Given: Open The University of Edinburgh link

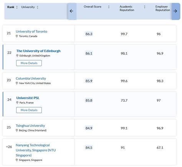Looking at the screenshot, I should (38, 51).
